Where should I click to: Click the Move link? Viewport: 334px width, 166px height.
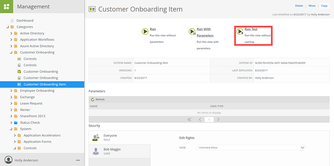312,6
